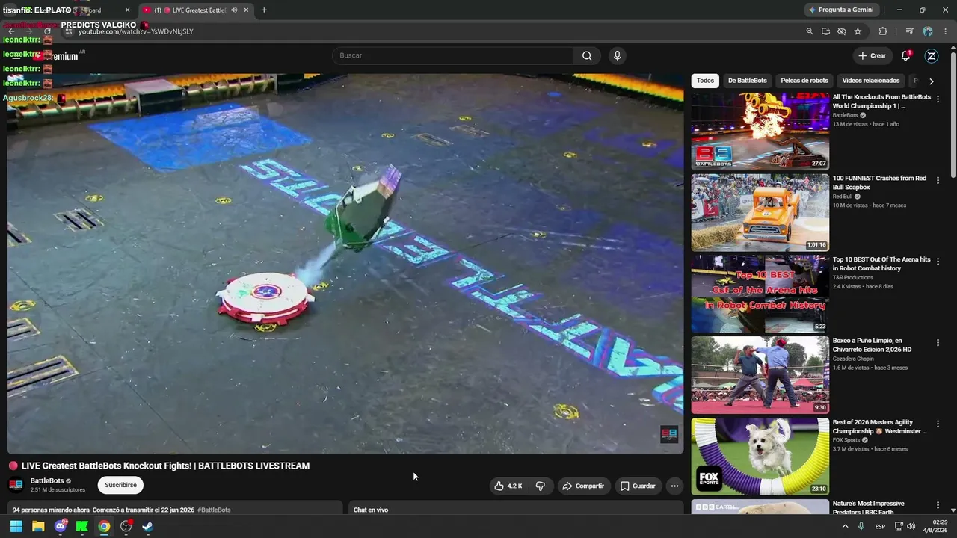The image size is (957, 538).
Task: Open BattleBots channel avatar
Action: pos(16,485)
